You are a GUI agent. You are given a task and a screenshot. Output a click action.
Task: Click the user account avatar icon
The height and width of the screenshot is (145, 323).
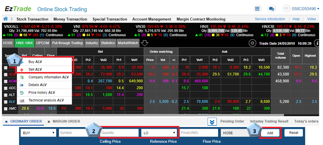pos(287,9)
